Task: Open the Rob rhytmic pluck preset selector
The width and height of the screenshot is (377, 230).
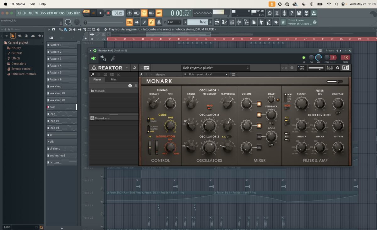Action: click(x=216, y=68)
